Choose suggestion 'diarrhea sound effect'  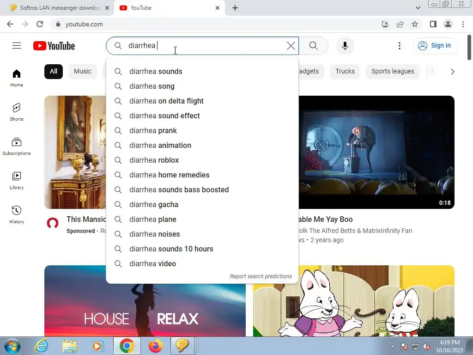pyautogui.click(x=202, y=116)
